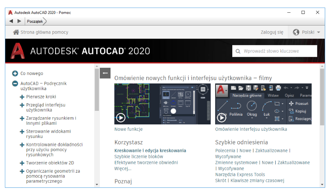The height and width of the screenshot is (195, 328).
Task: Open Omówienie interfejsu użytkownika link
Action: [x=251, y=129]
